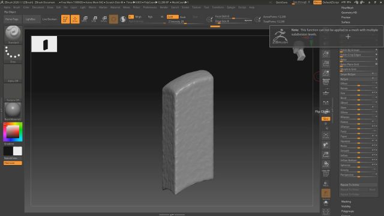Activate the Edit mode button
The width and height of the screenshot is (384, 216).
tap(65, 19)
